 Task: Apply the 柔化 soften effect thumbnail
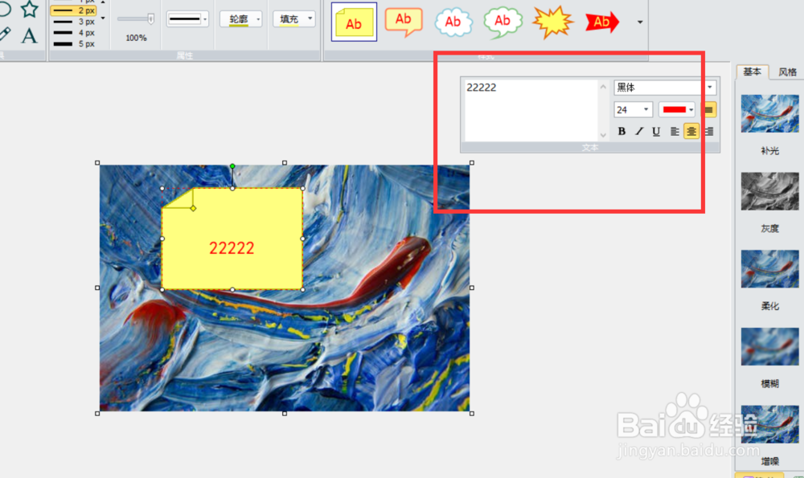click(769, 268)
